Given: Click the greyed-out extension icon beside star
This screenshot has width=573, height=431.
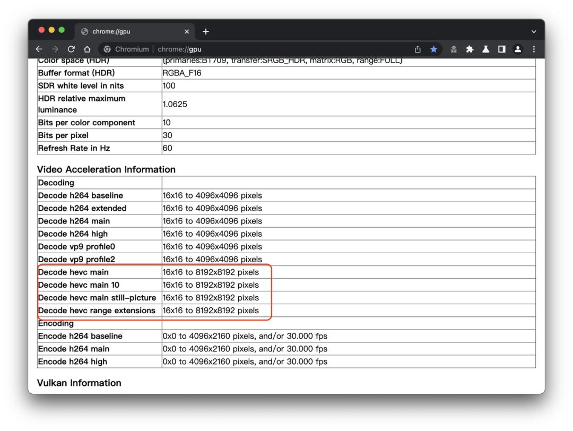Looking at the screenshot, I should click(453, 49).
